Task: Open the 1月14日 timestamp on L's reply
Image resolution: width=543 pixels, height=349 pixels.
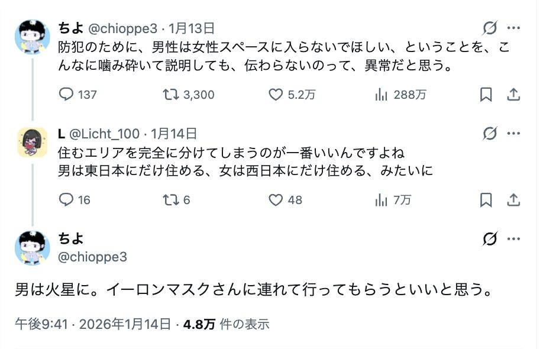Action: tap(174, 134)
